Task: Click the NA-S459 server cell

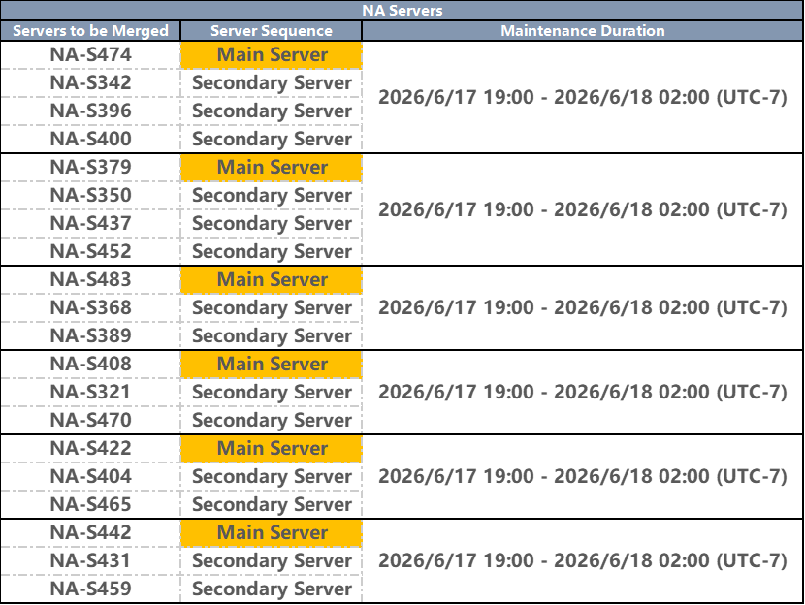Action: click(x=90, y=589)
